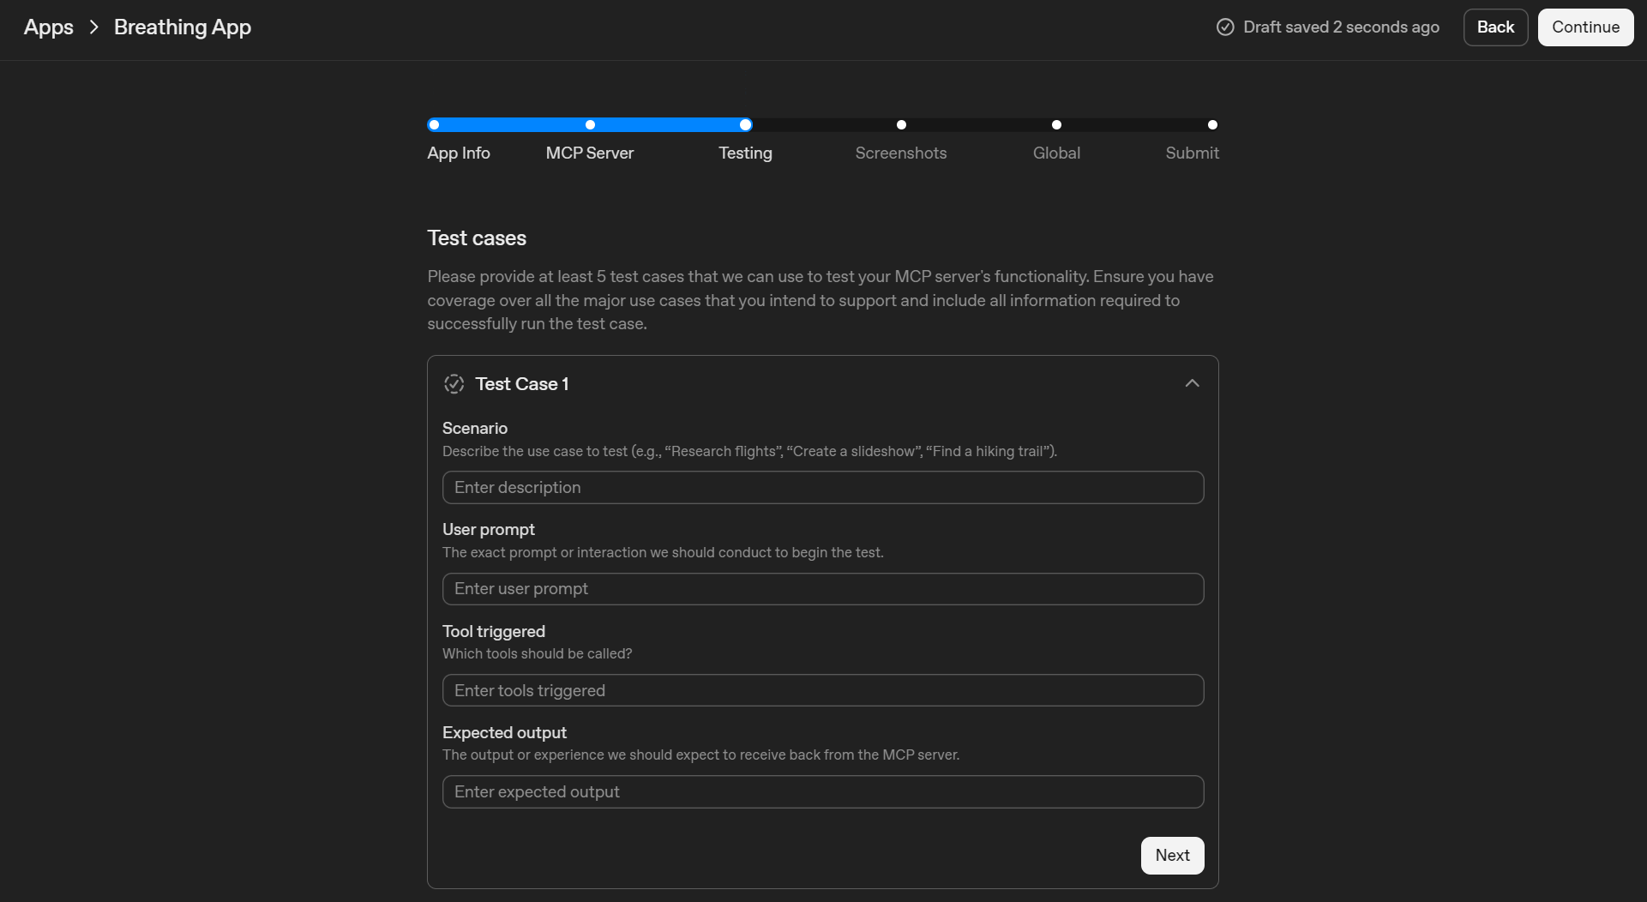Open the App Info step
This screenshot has width=1647, height=902.
tap(459, 153)
